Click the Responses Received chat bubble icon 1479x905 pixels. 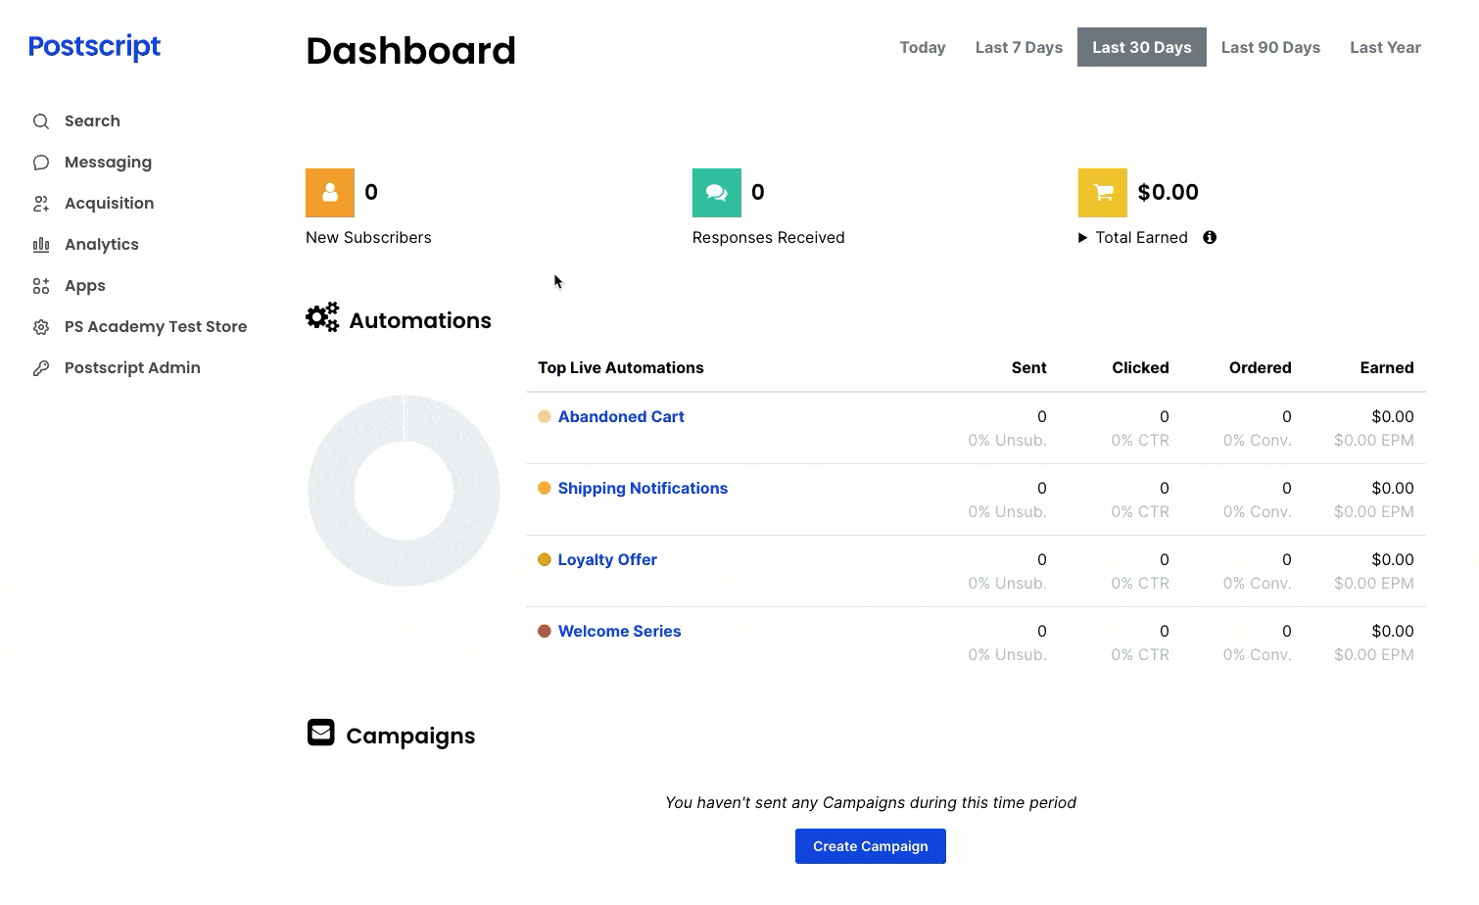pos(716,192)
